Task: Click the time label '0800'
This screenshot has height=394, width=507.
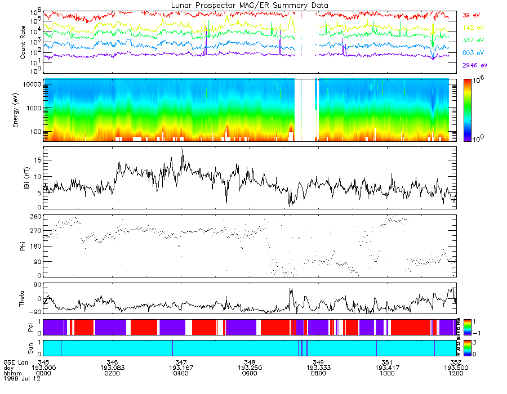Action: pos(318,373)
